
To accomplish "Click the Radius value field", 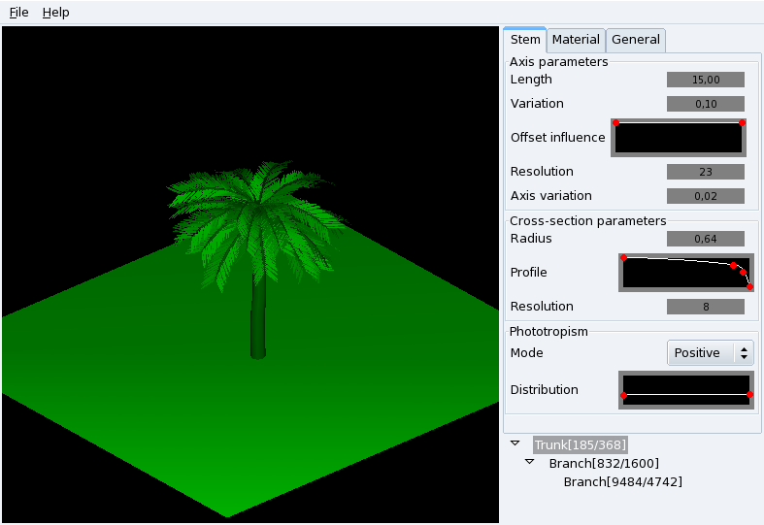I will (x=706, y=239).
